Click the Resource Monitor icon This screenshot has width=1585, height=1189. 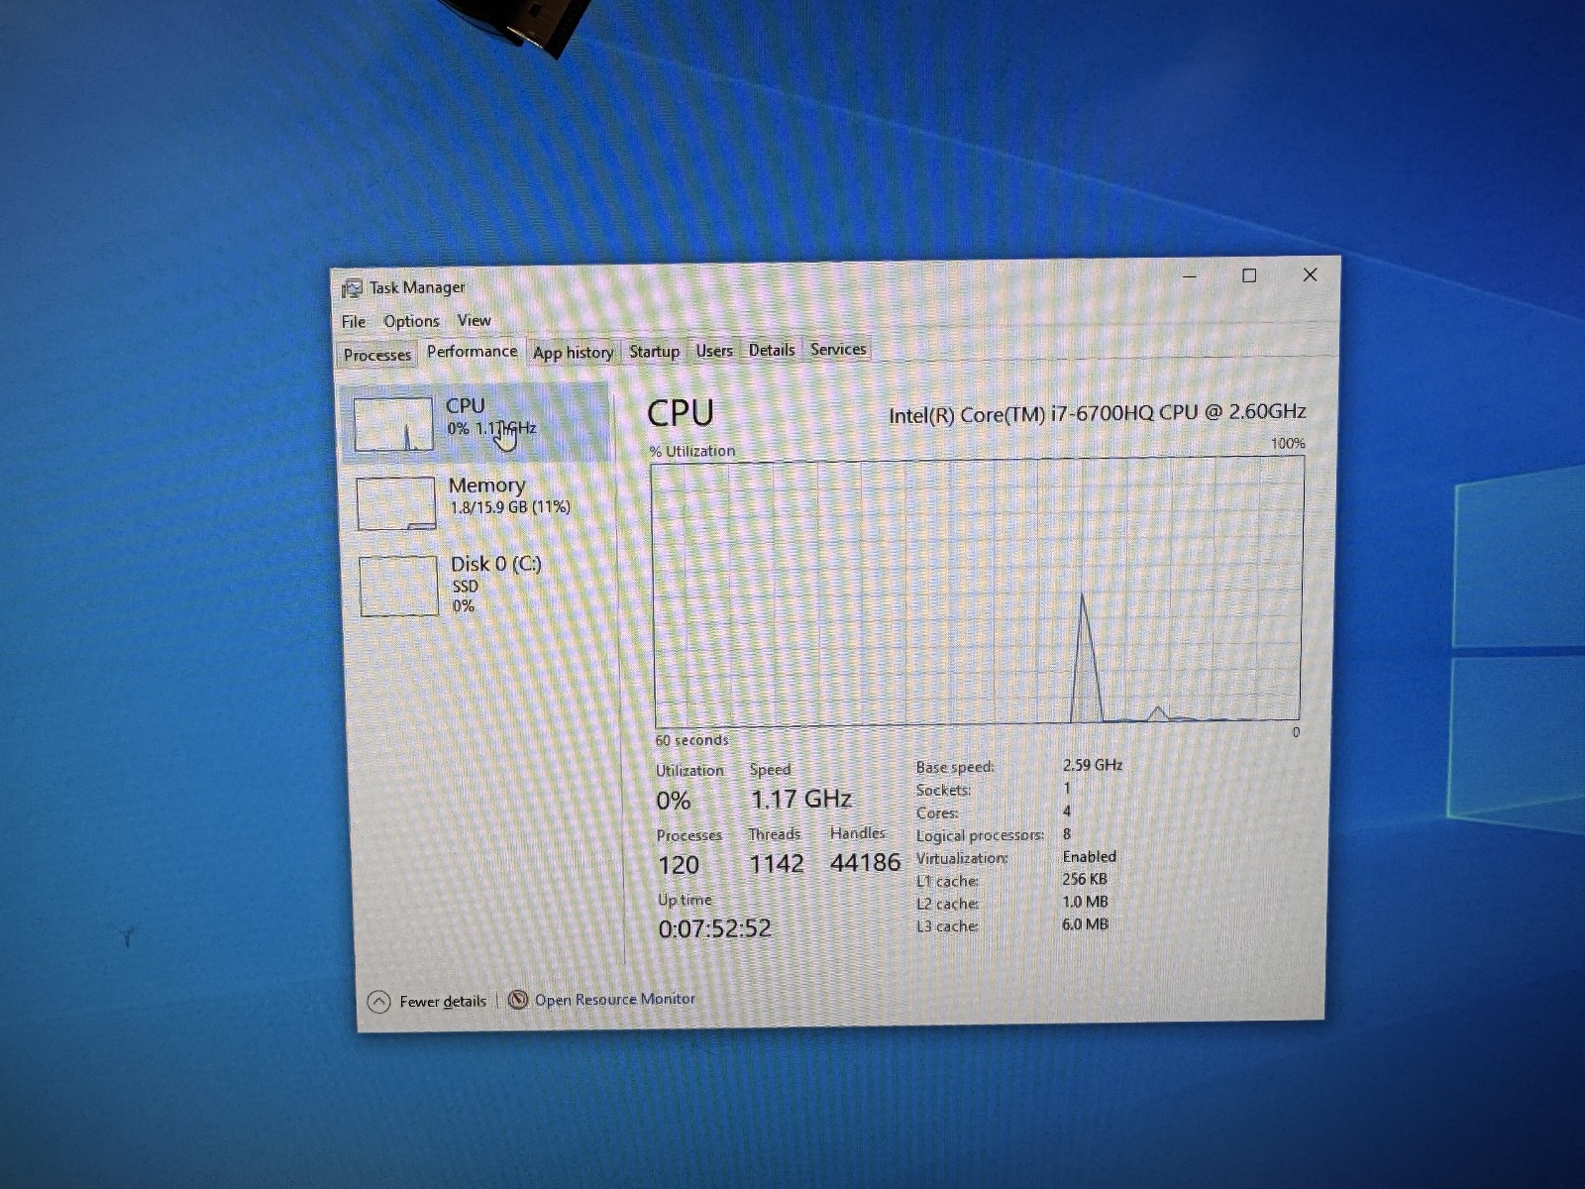(x=518, y=1000)
